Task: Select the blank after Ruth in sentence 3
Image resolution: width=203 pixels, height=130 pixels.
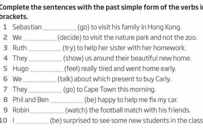Action: point(45,50)
